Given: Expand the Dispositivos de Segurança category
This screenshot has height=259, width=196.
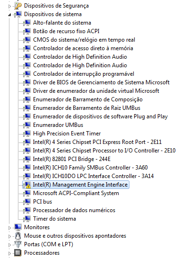Looking at the screenshot, I should coord(9,6).
